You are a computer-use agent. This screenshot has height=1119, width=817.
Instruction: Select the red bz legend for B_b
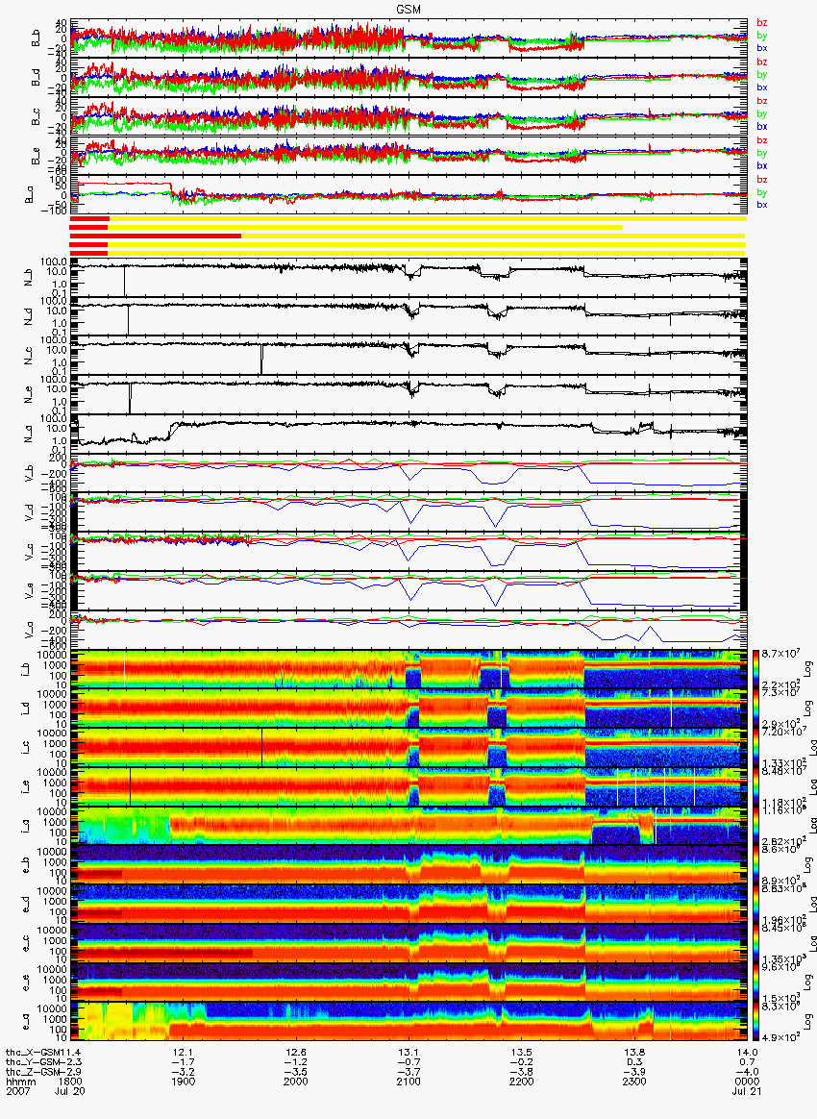(x=762, y=23)
